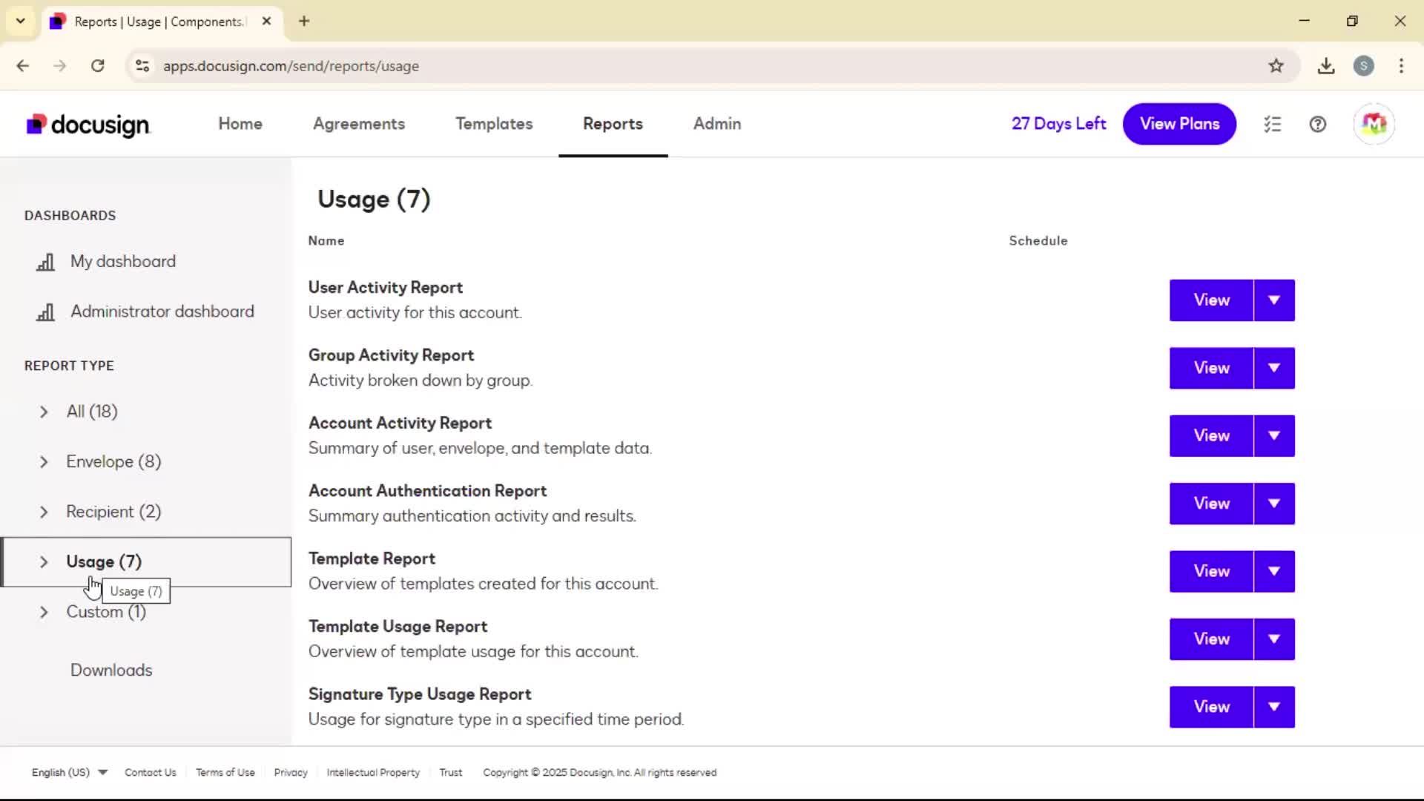This screenshot has height=801, width=1424.
Task: Click the Administrator dashboard chart icon
Action: [45, 312]
